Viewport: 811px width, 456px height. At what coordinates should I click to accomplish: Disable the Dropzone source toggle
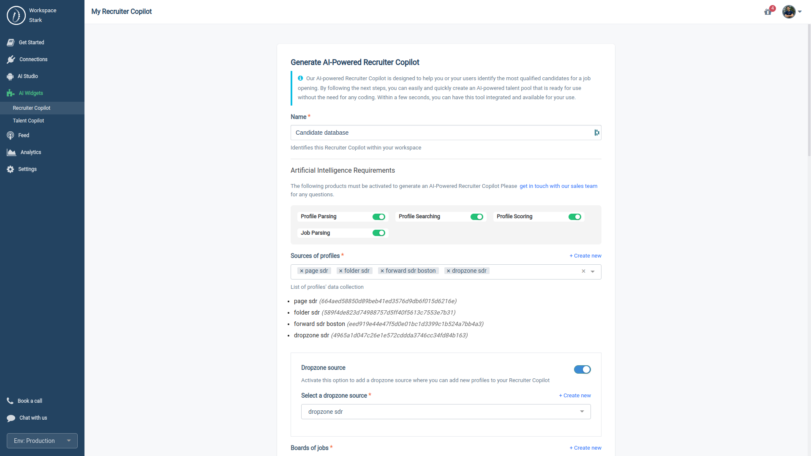582,369
